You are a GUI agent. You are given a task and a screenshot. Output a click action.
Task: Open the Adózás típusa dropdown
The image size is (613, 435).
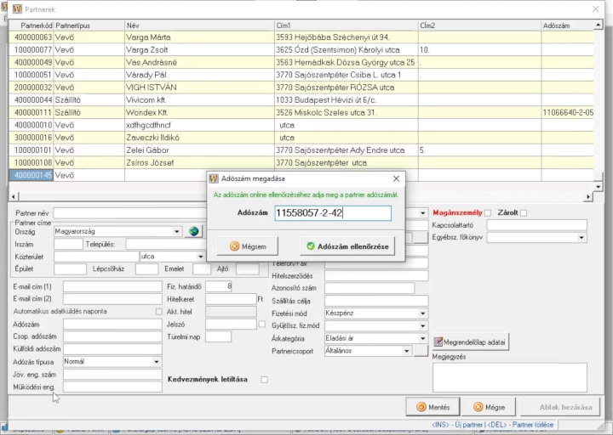pyautogui.click(x=157, y=362)
